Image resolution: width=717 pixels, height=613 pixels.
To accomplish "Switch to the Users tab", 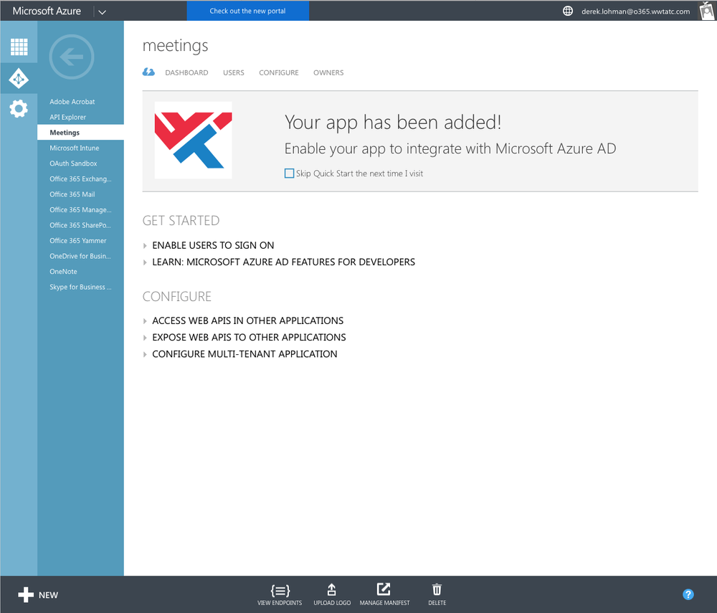I will (x=234, y=72).
